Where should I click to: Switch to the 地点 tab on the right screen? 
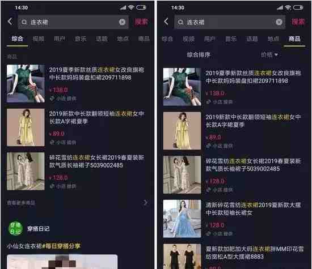273,39
